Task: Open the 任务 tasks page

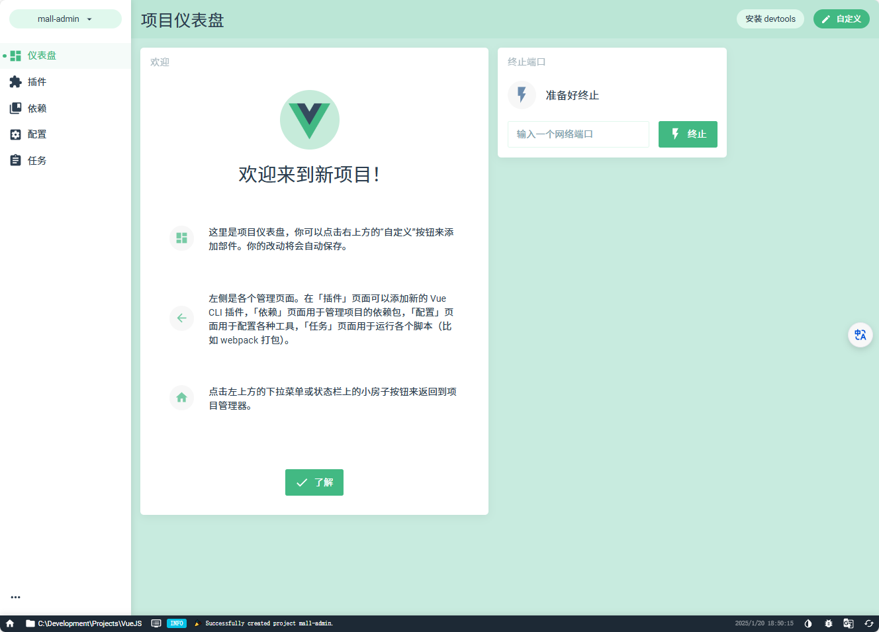Action: coord(66,161)
